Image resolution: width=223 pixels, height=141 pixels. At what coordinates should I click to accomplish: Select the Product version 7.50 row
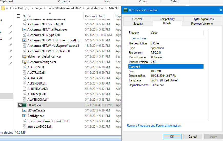click(x=166, y=62)
